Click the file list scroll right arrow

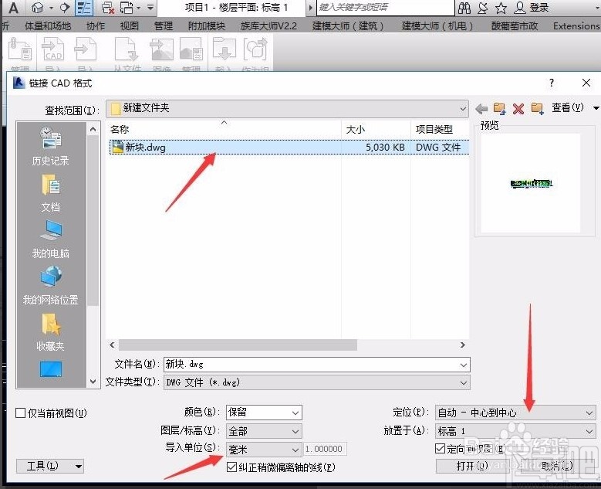point(463,345)
